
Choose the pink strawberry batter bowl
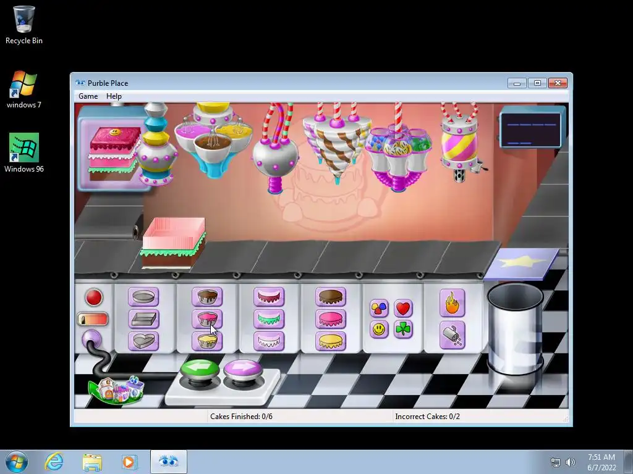tap(207, 319)
